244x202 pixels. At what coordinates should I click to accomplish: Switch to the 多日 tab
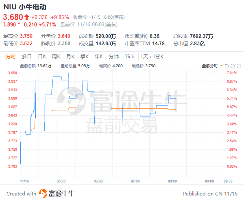pyautogui.click(x=26, y=57)
